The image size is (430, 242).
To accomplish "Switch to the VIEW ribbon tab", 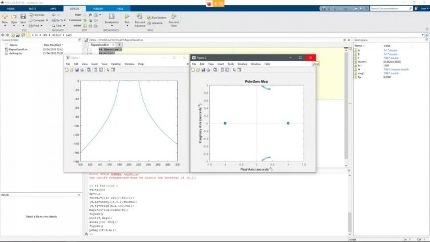I will click(120, 9).
